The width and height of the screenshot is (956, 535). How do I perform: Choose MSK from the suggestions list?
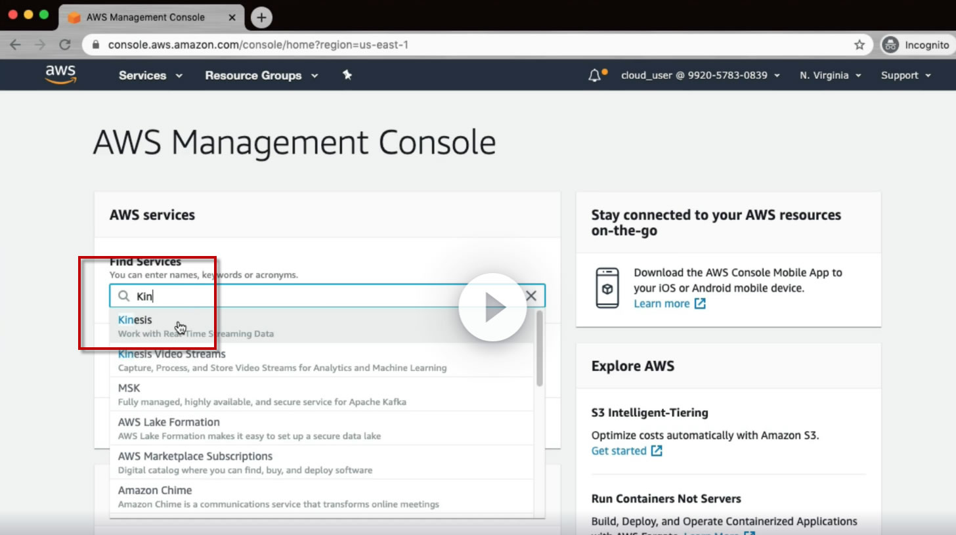322,395
